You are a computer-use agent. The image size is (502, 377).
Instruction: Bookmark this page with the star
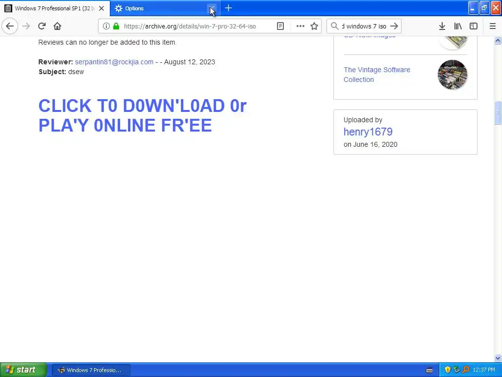pyautogui.click(x=314, y=26)
